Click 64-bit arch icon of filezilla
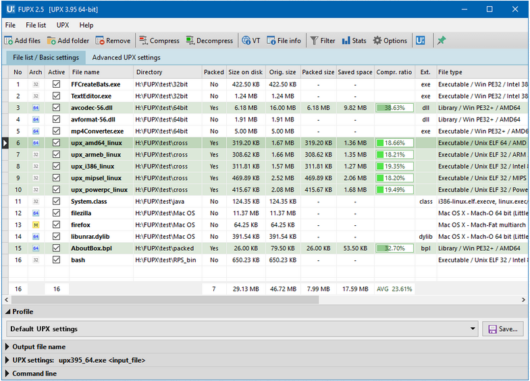This screenshot has width=530, height=381. 36,213
